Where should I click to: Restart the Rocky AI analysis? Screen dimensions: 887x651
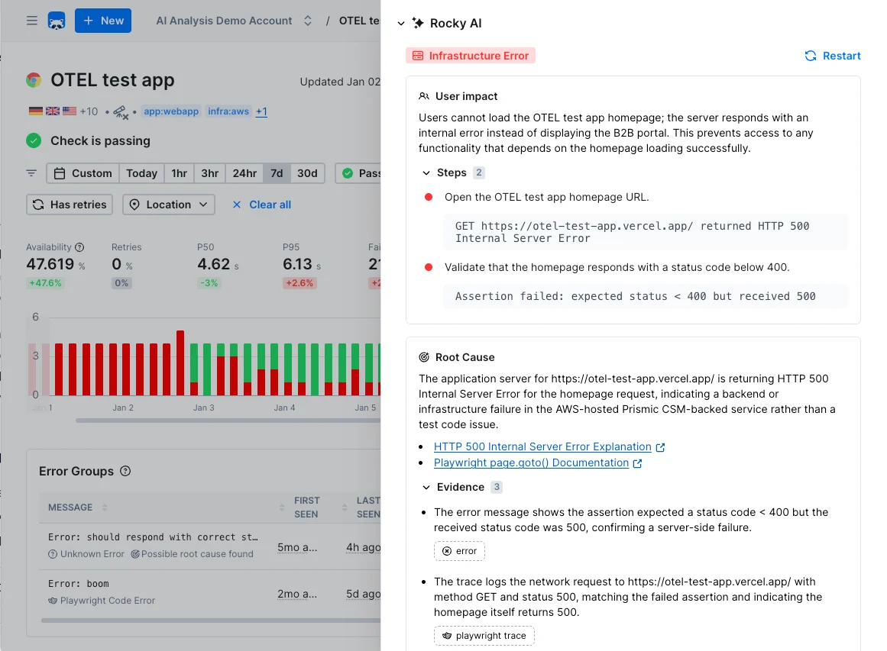point(833,56)
